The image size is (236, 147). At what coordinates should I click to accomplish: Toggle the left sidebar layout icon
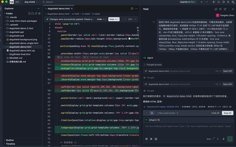click(214, 2)
